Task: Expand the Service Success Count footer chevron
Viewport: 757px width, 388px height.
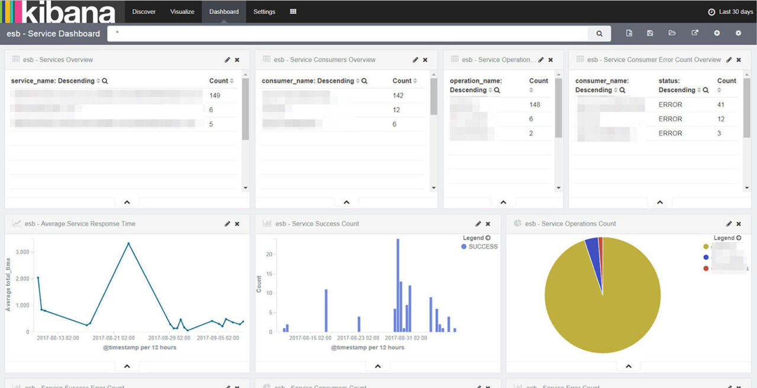Action: tap(378, 366)
